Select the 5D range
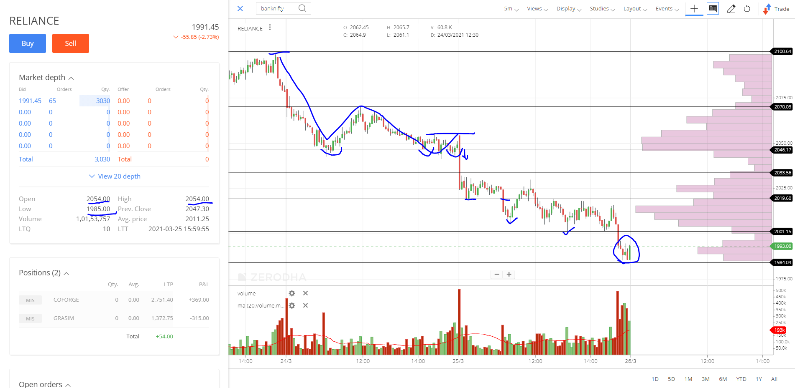The image size is (795, 388). pos(671,379)
